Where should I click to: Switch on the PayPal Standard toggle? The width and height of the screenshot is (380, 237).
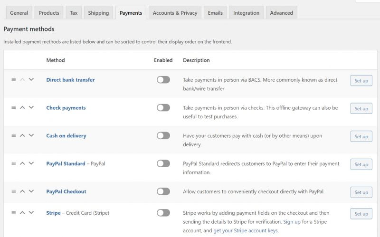click(163, 163)
